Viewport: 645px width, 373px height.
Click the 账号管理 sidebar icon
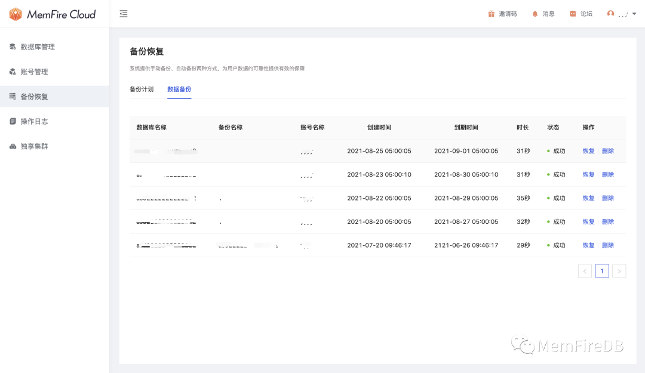point(13,72)
